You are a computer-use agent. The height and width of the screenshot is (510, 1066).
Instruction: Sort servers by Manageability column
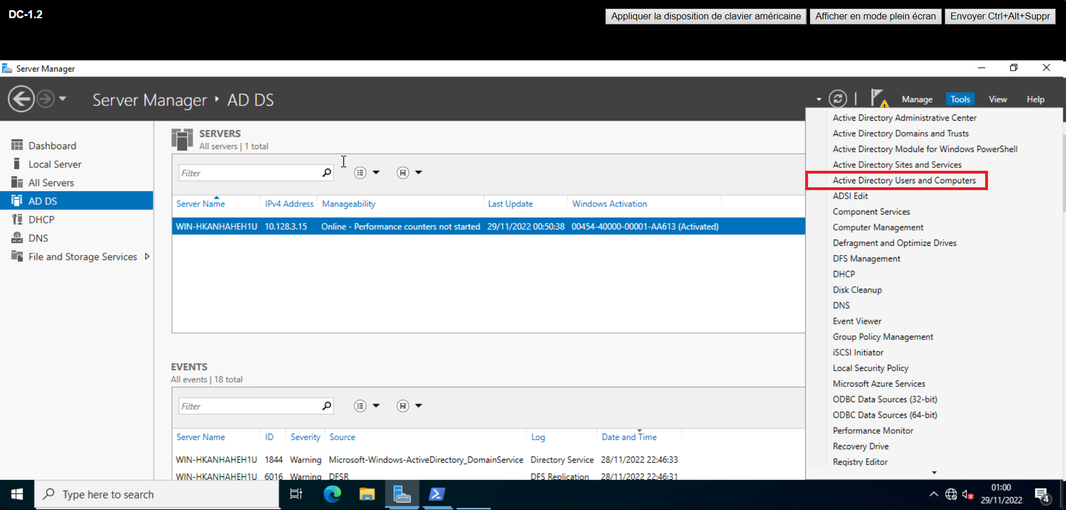coord(348,204)
